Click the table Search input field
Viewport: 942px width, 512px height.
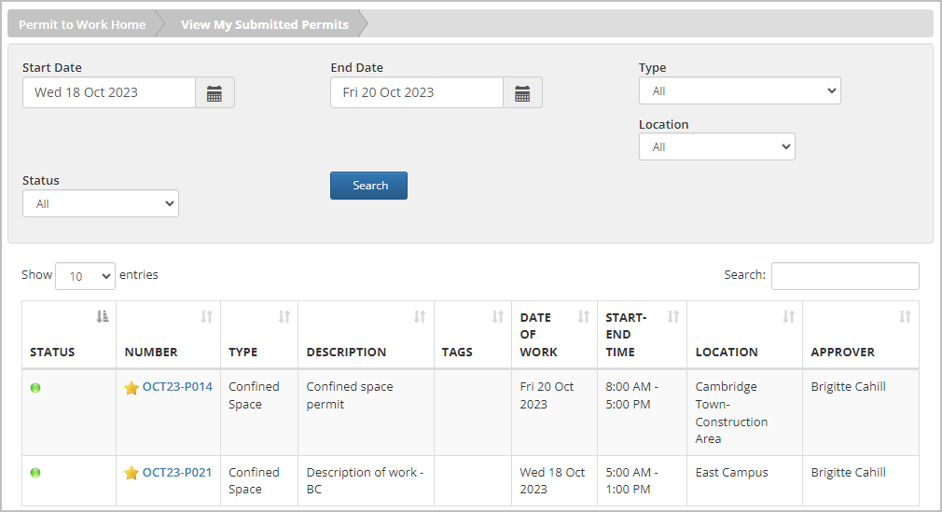(845, 276)
